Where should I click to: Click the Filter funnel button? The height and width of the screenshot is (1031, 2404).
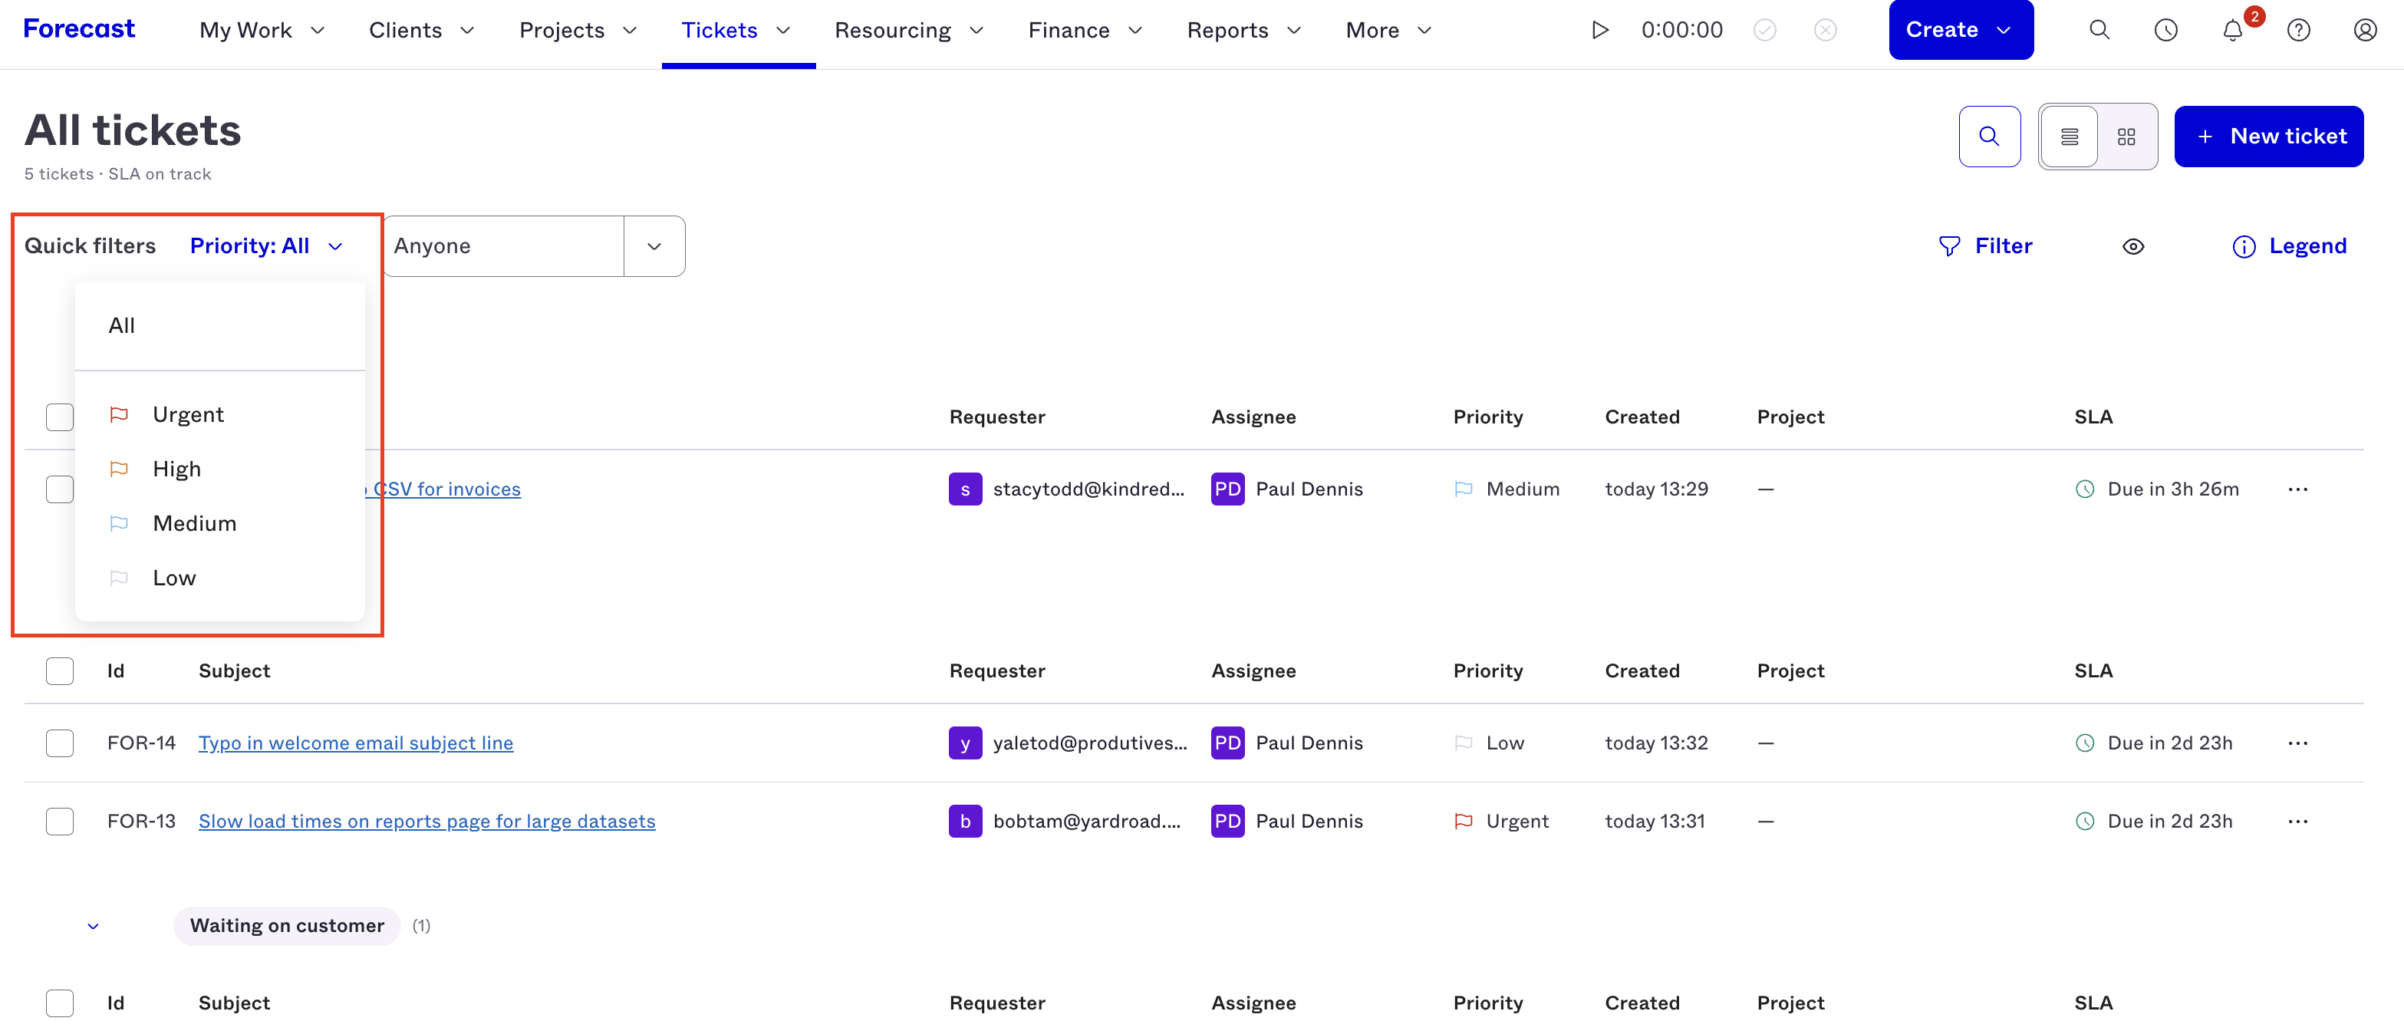[1985, 246]
